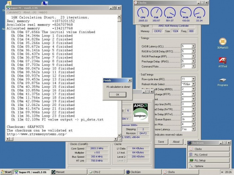Open the Help menu in Super PI

[43, 12]
